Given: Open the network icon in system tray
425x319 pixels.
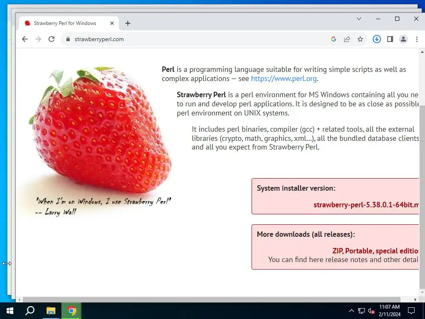Looking at the screenshot, I should pyautogui.click(x=361, y=311).
